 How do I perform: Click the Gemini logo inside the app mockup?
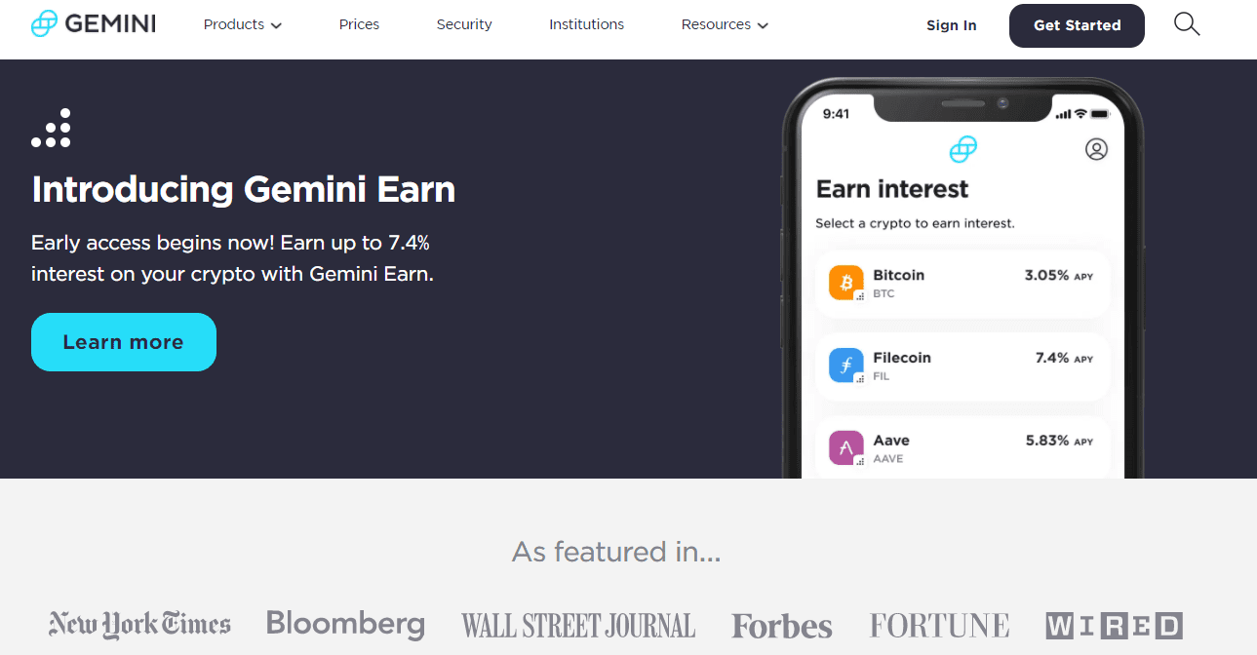click(x=962, y=149)
